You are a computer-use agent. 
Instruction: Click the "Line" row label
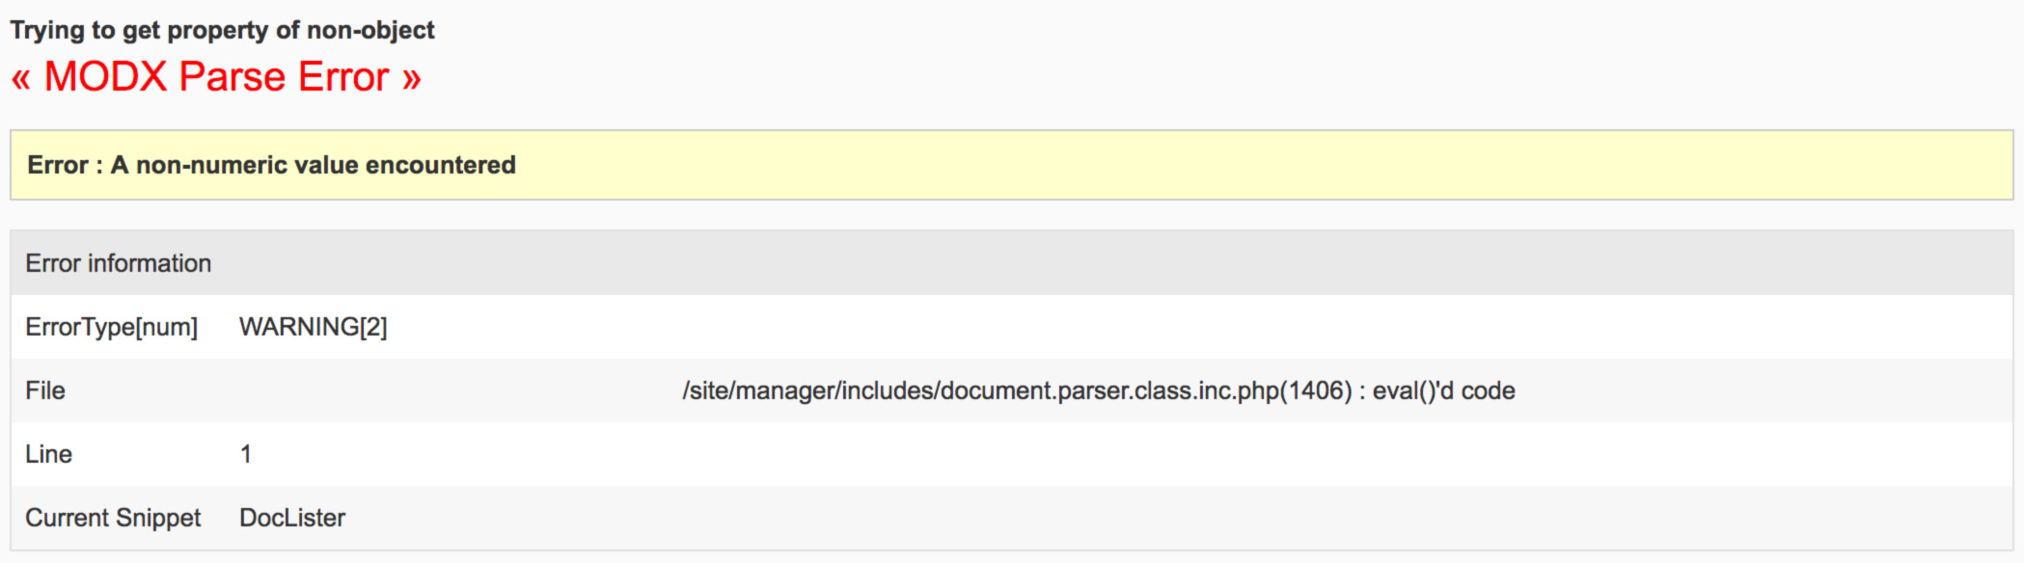[48, 454]
